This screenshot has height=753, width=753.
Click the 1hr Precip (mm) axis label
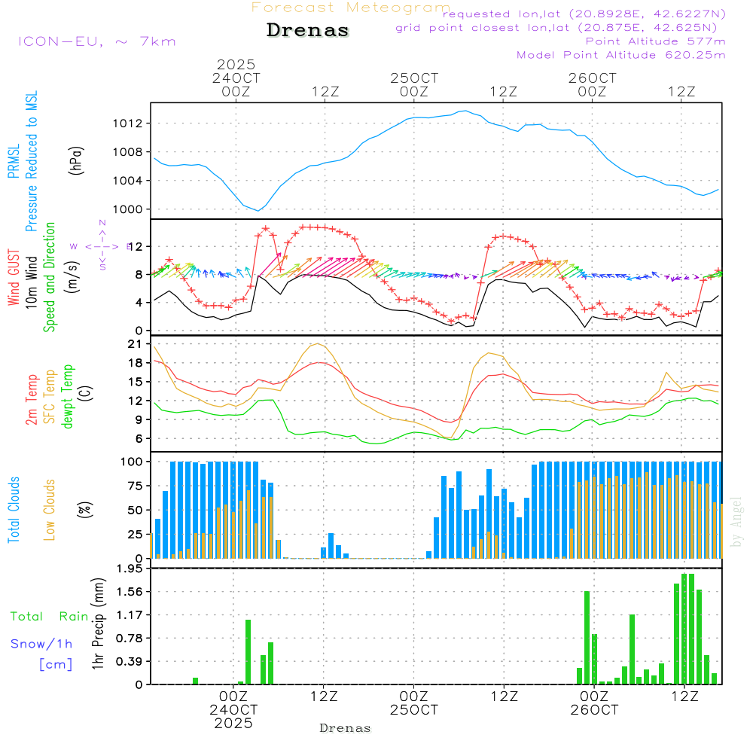click(x=97, y=626)
